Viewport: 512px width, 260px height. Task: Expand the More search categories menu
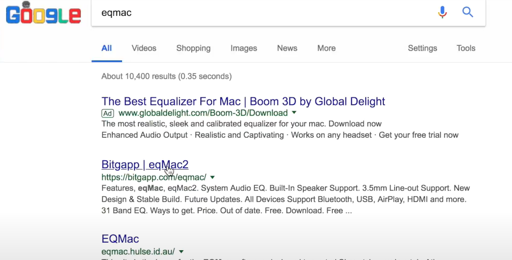326,48
